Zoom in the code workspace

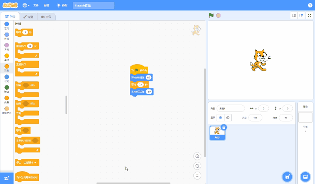click(x=197, y=156)
